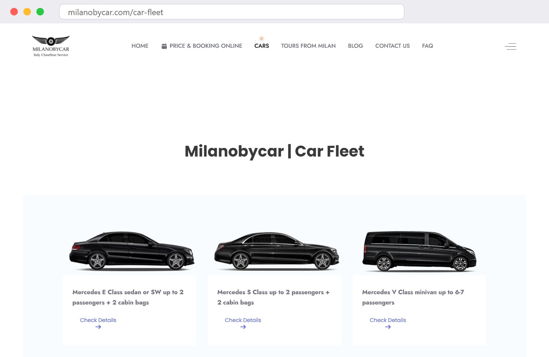Click the arrow under V Class Check Details
549x357 pixels.
click(388, 327)
